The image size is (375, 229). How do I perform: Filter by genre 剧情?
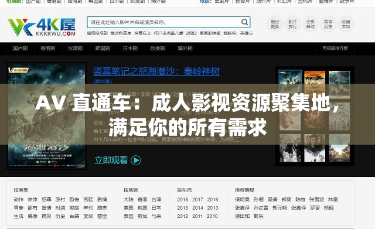coord(102,200)
